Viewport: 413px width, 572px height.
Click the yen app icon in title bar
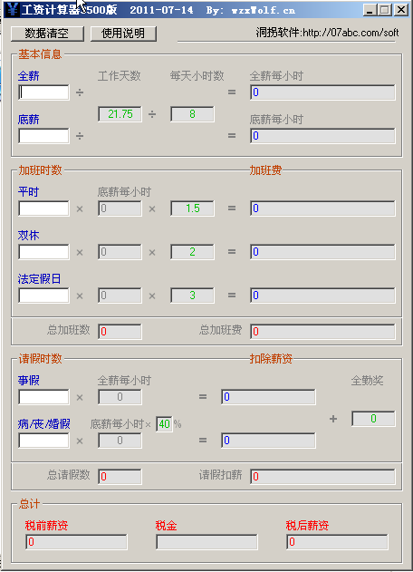pyautogui.click(x=12, y=9)
